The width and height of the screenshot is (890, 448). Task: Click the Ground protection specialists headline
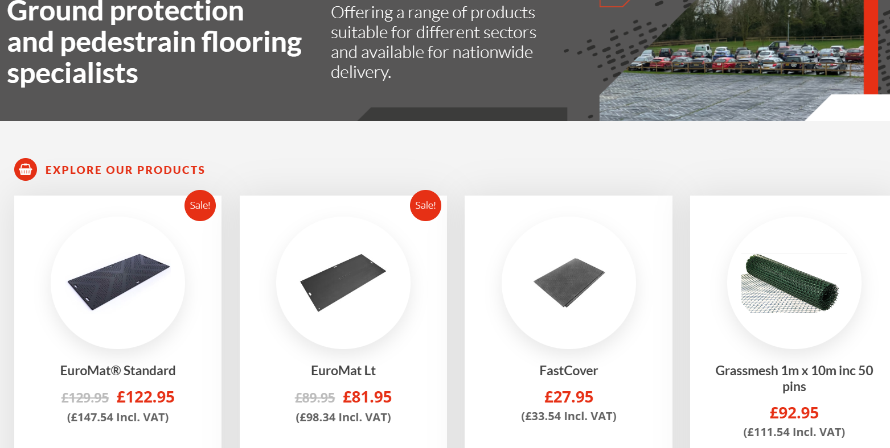tap(154, 42)
